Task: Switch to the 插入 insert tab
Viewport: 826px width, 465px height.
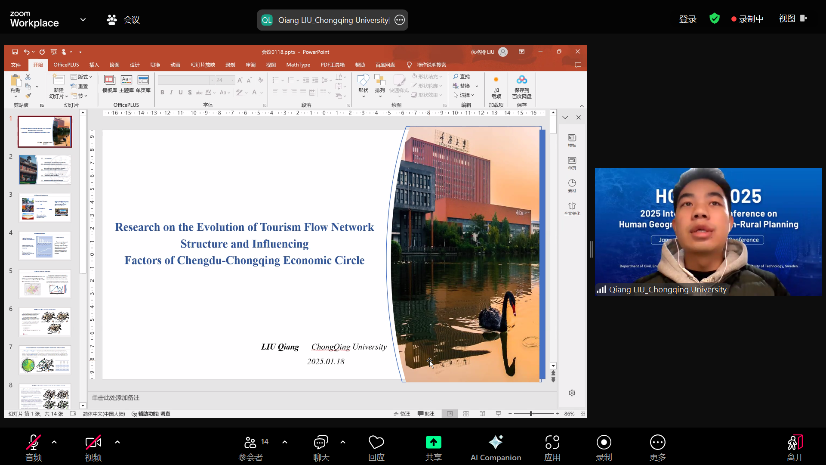Action: [x=94, y=65]
